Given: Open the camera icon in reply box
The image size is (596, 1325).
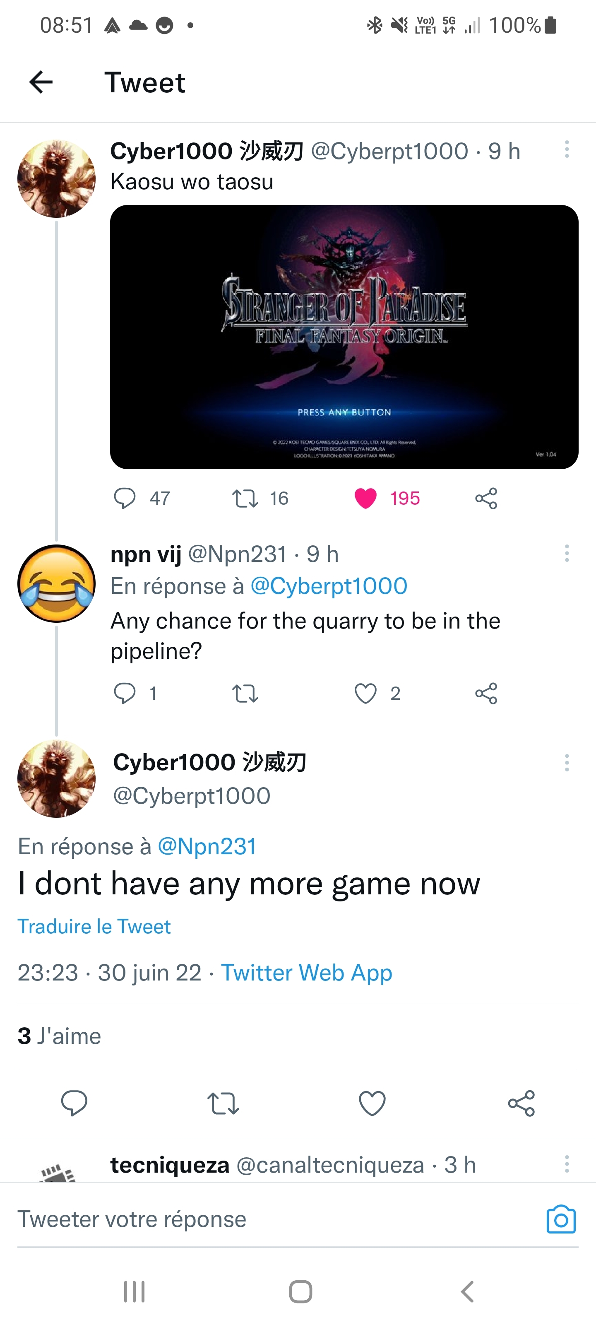Looking at the screenshot, I should [x=561, y=1219].
